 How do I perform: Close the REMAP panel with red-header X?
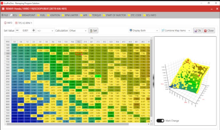pyautogui.click(x=217, y=9)
